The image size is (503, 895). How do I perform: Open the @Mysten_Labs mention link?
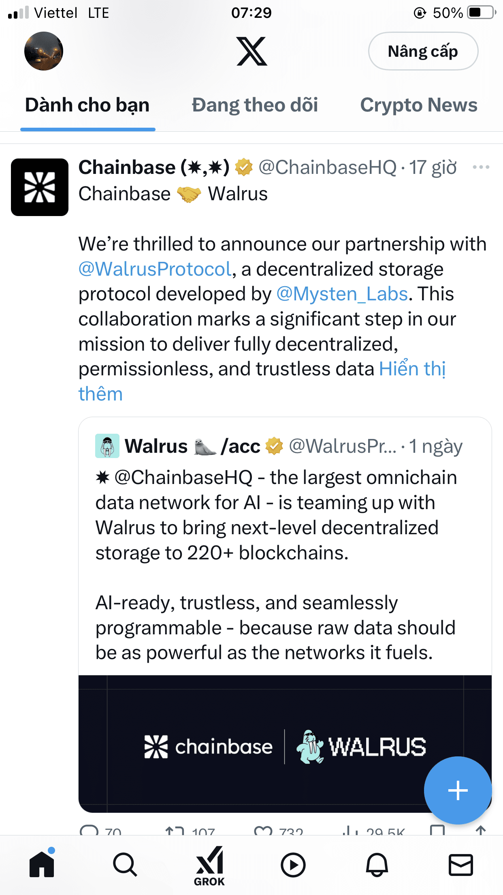pos(342,294)
